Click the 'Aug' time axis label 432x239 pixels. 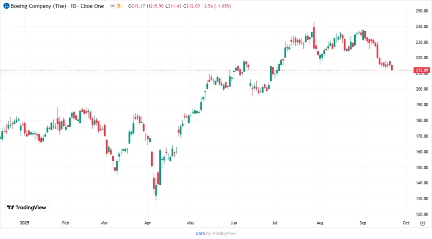[x=320, y=223]
